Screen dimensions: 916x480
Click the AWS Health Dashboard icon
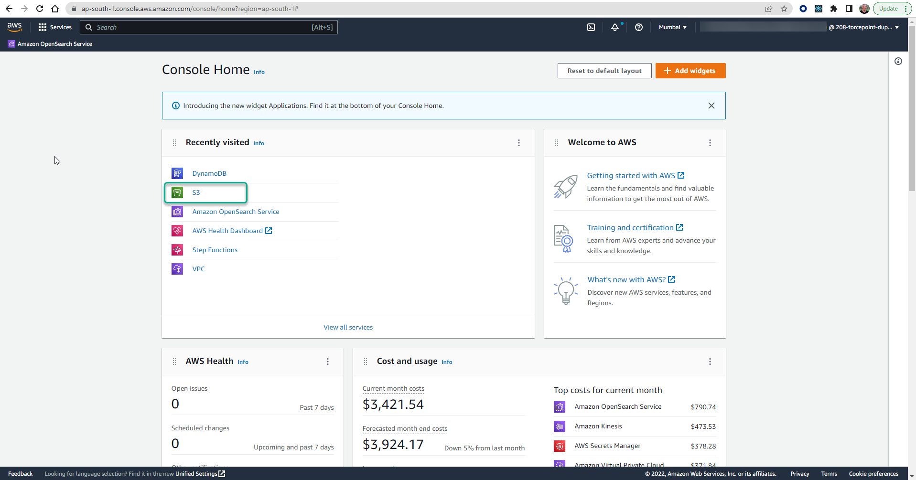(177, 230)
